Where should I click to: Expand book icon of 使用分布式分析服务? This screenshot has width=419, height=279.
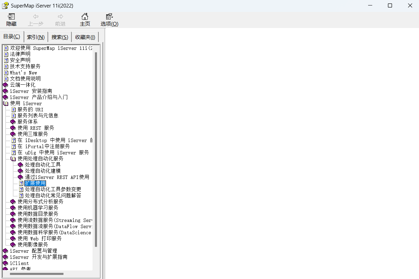pos(13,201)
